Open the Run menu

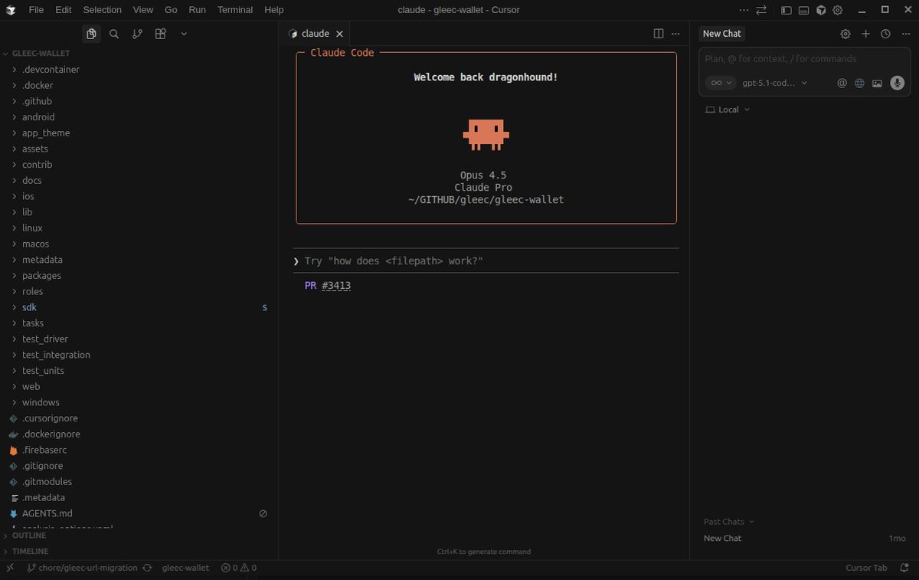tap(197, 10)
